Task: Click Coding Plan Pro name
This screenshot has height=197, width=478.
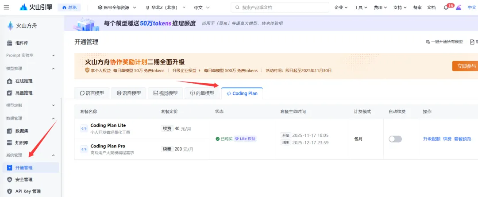Action: click(x=108, y=146)
